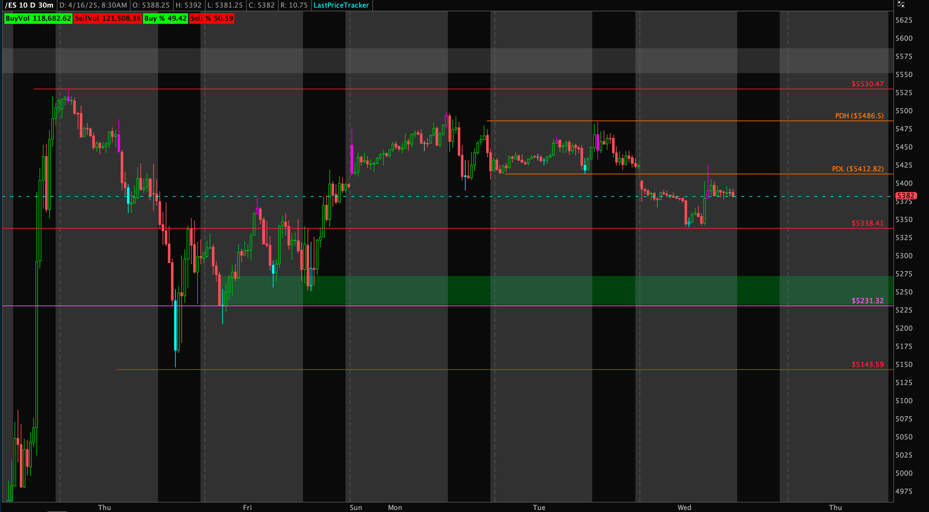Select the PDL ($5412.82) line label
Screen dimensions: 929x512
coord(857,169)
